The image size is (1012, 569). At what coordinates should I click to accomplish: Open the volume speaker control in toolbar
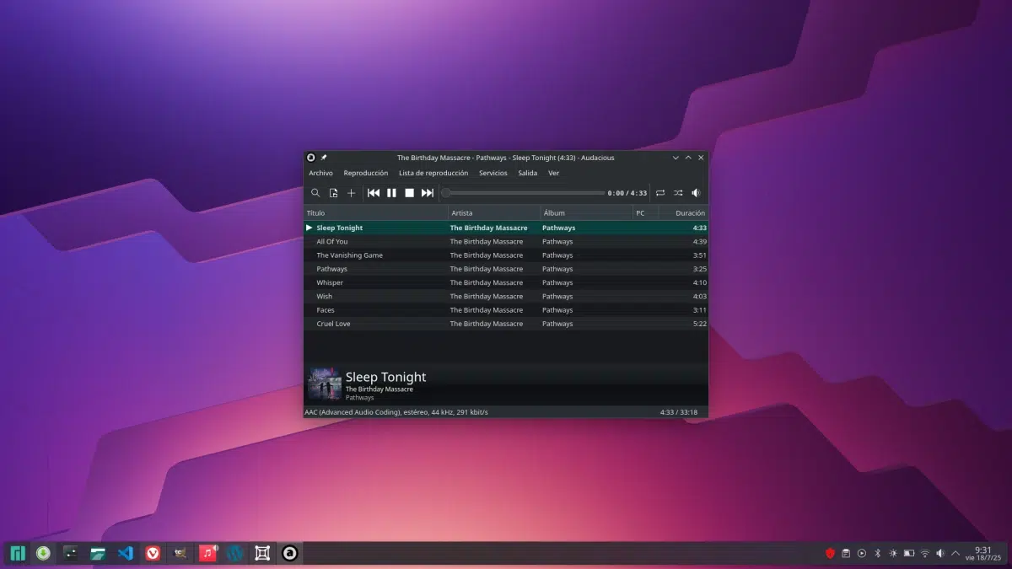697,193
